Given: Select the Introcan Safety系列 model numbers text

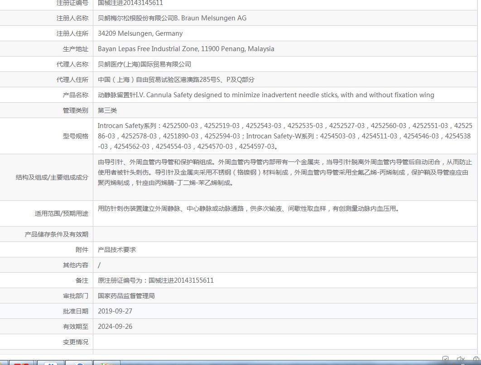Looking at the screenshot, I should coord(285,136).
